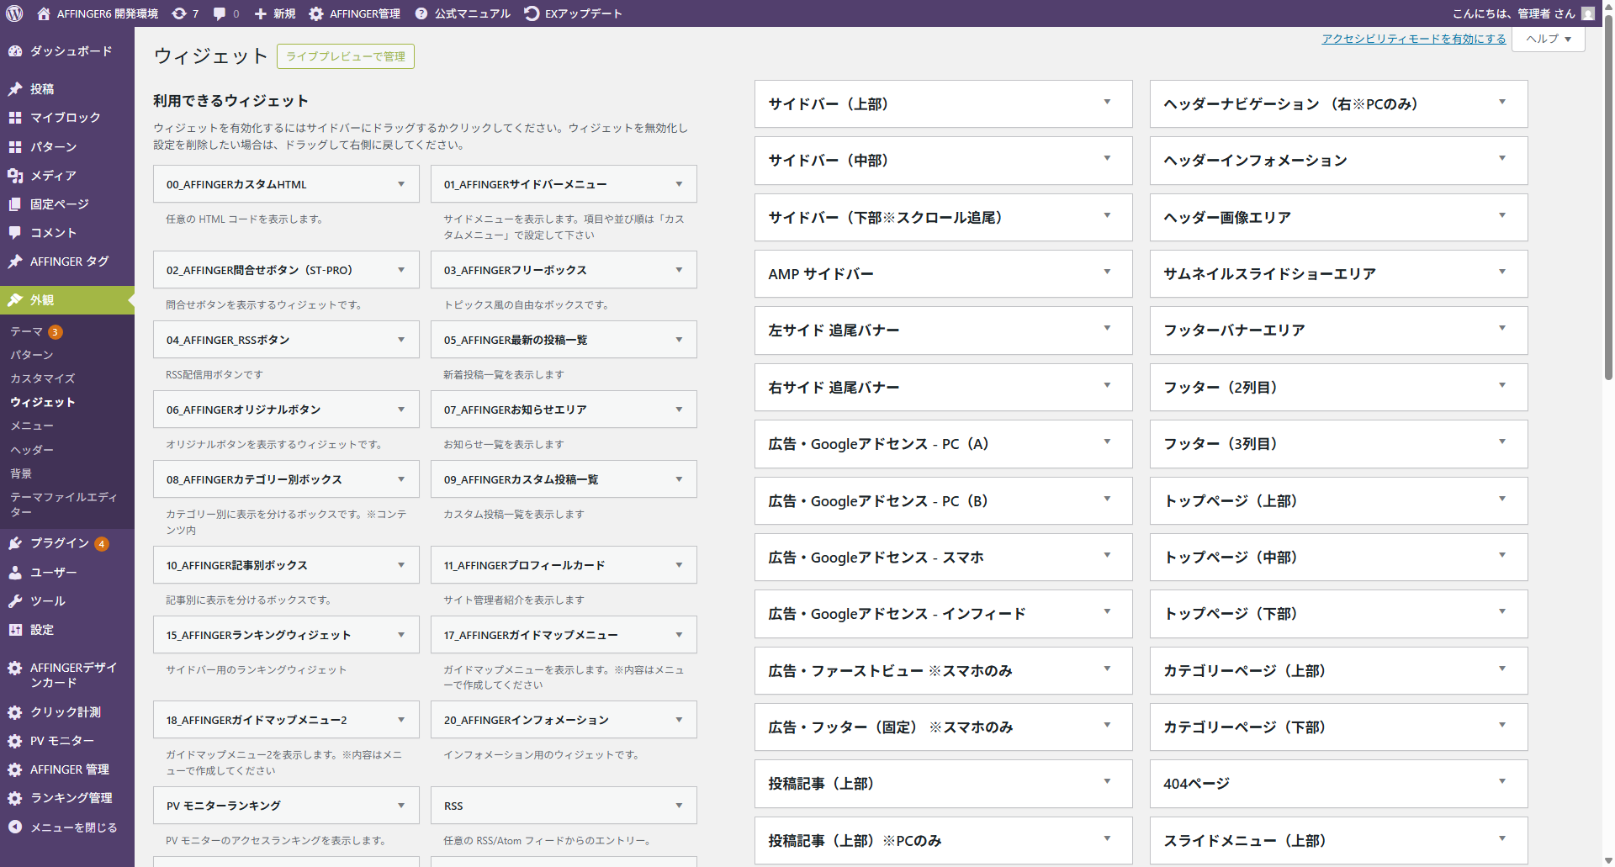The width and height of the screenshot is (1615, 867).
Task: Click the 投稿 pin icon
Action: point(15,89)
